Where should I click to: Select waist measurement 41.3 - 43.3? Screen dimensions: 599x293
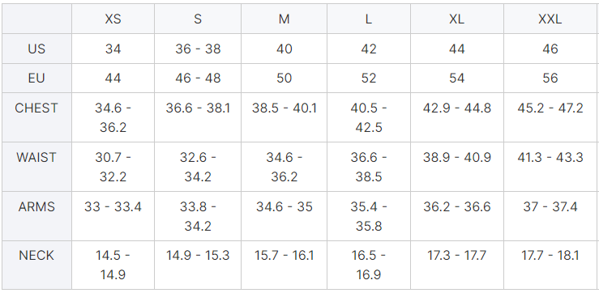point(550,157)
